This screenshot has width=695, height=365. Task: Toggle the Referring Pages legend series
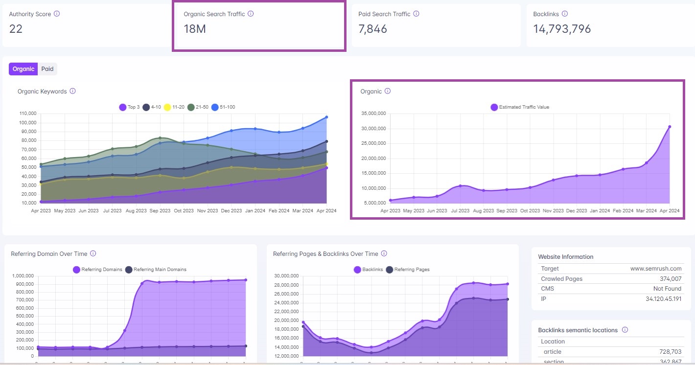click(408, 270)
